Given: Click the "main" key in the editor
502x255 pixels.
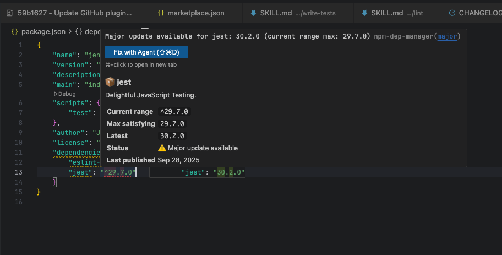Looking at the screenshot, I should coord(64,85).
